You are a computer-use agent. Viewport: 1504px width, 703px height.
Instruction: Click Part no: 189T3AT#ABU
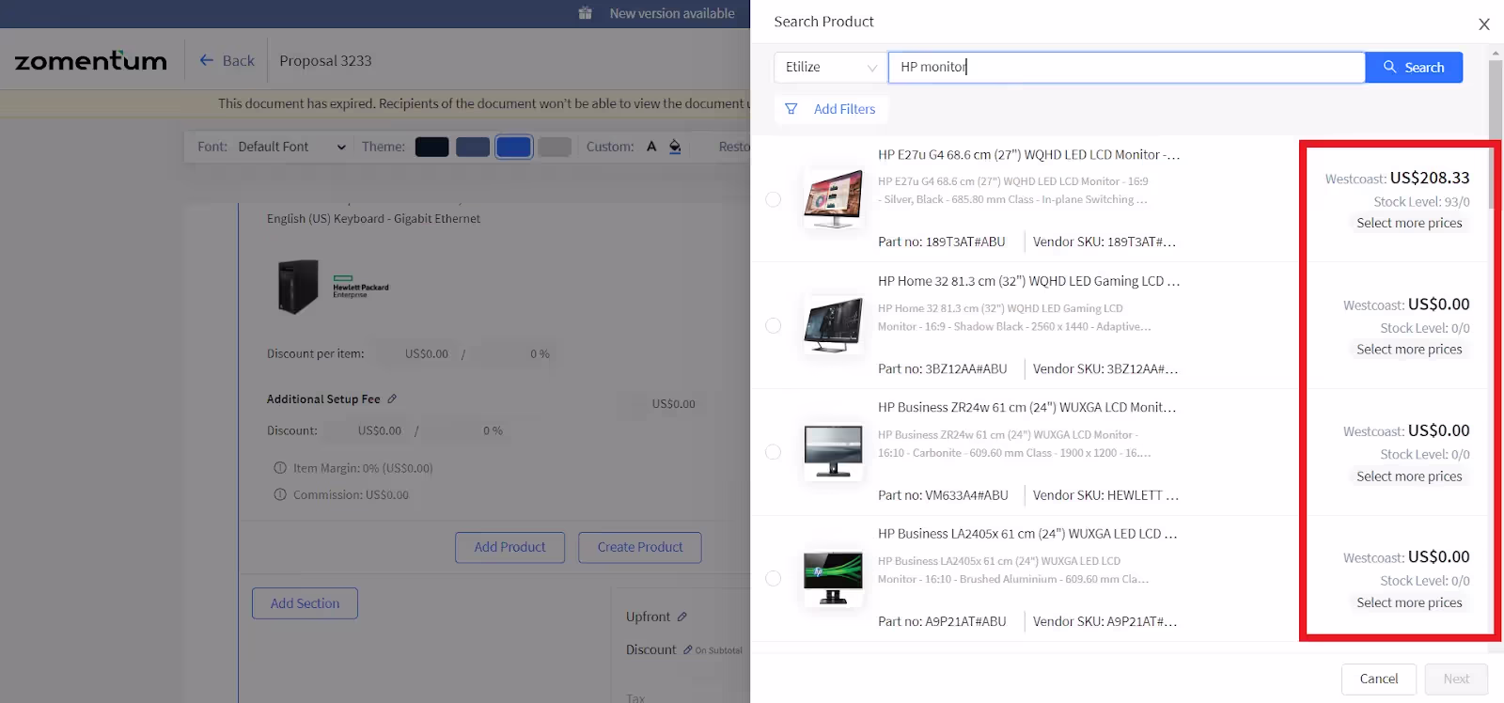(942, 242)
